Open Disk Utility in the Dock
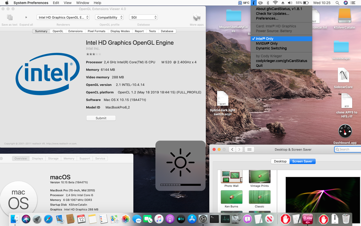Image resolution: width=361 pixels, height=226 pixels. click(236, 219)
